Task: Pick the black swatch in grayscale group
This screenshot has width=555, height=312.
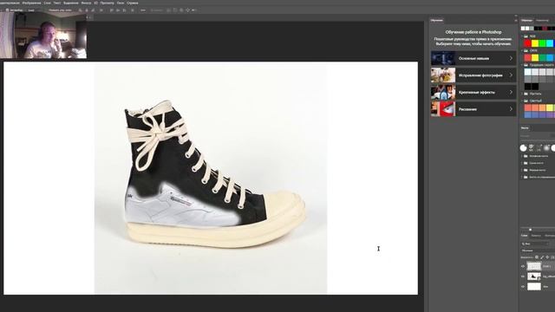Action: pyautogui.click(x=528, y=87)
